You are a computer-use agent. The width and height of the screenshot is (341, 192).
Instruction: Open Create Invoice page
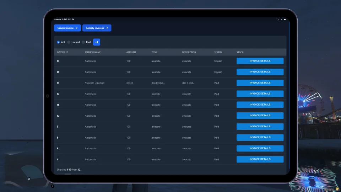point(67,28)
